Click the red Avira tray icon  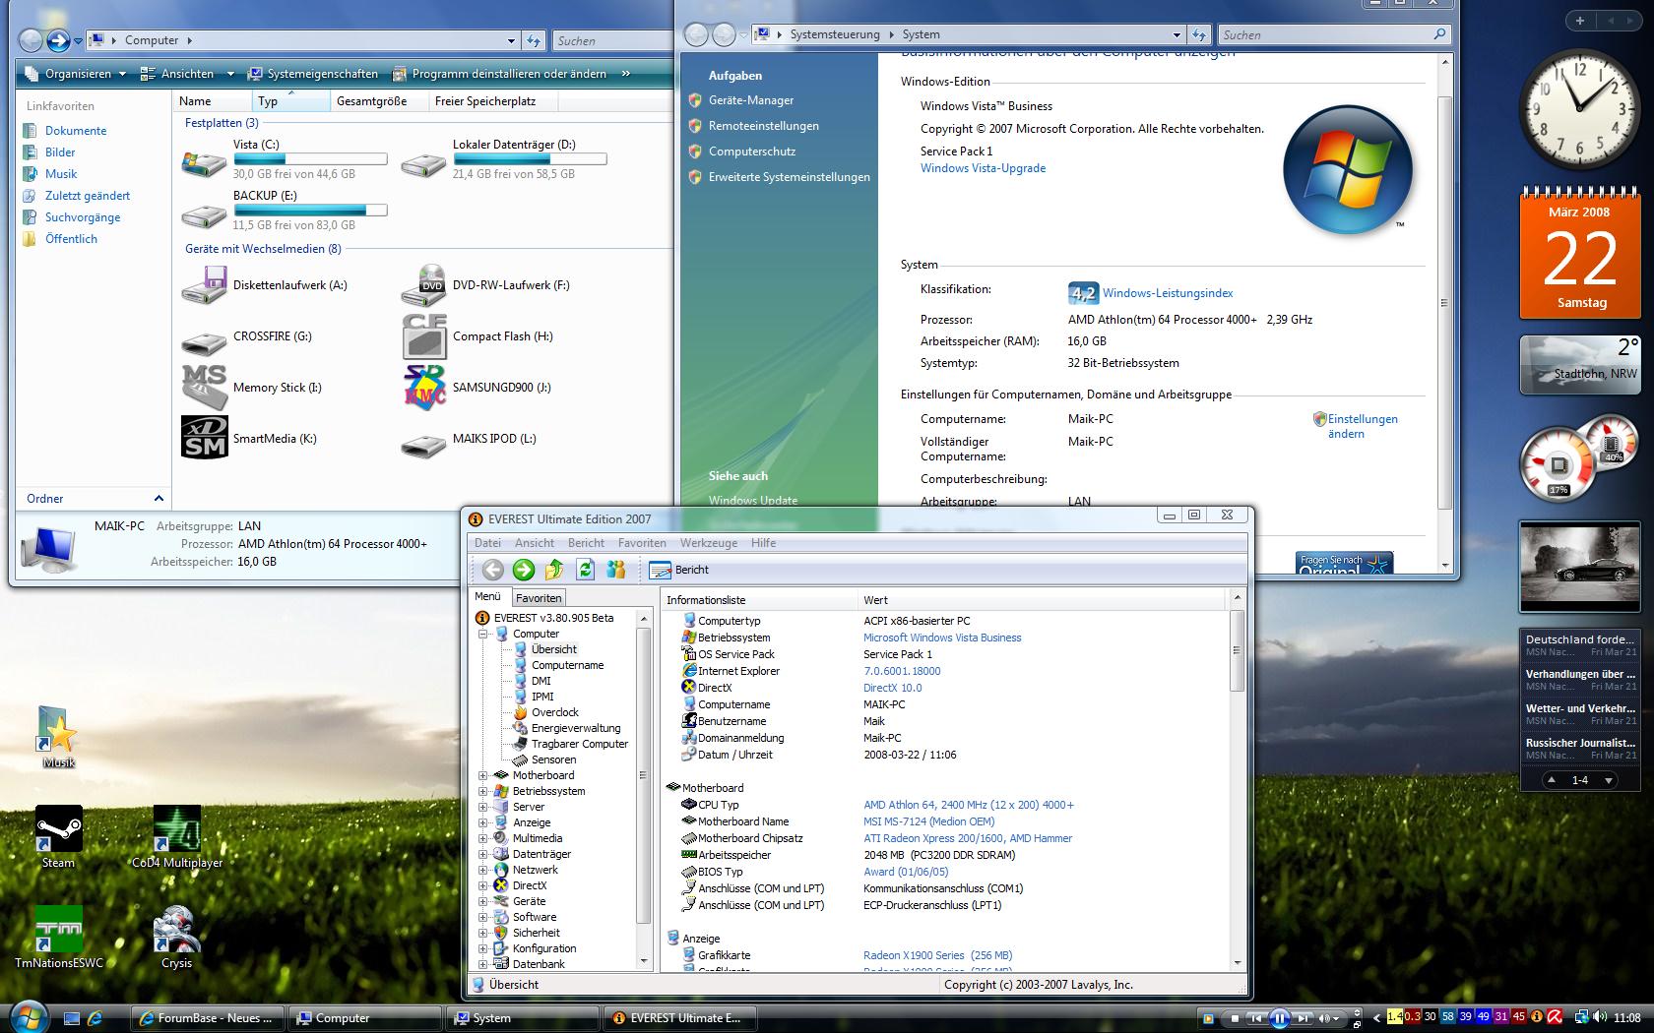point(1554,1017)
